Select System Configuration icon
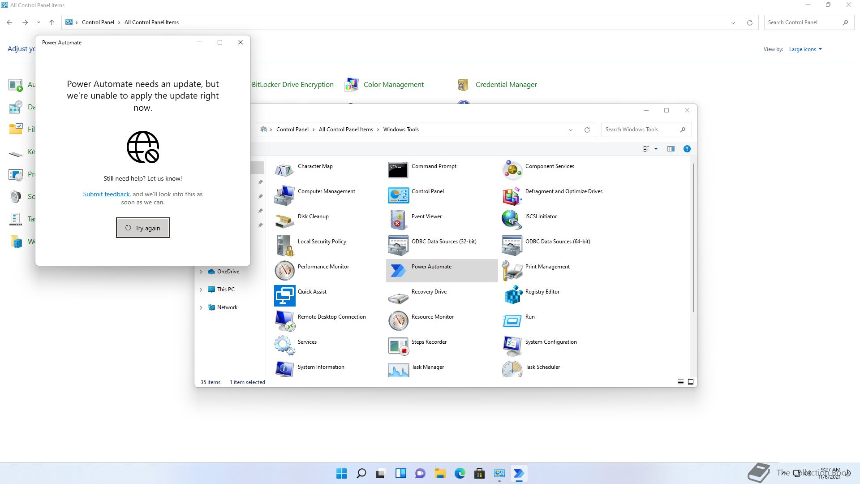The width and height of the screenshot is (860, 484). pos(512,346)
